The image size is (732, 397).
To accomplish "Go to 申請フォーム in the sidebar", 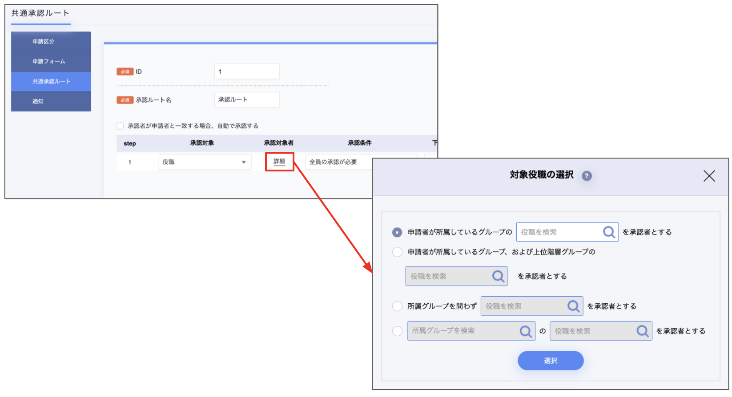I will 51,61.
